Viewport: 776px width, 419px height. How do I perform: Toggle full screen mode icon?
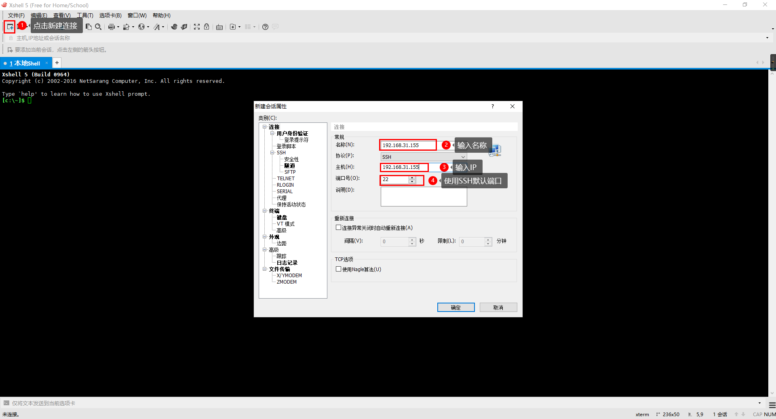pyautogui.click(x=197, y=27)
